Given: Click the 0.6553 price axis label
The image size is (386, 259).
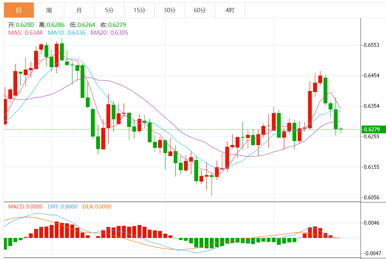Looking at the screenshot, I should [x=372, y=45].
